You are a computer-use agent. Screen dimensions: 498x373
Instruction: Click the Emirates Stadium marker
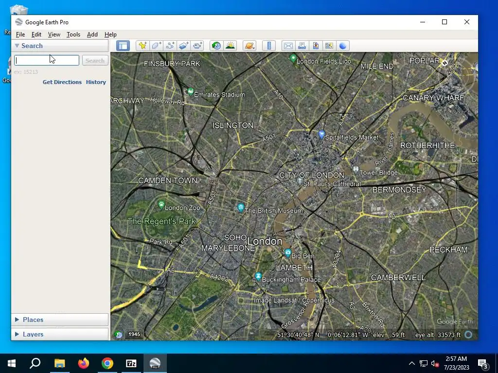(x=190, y=92)
